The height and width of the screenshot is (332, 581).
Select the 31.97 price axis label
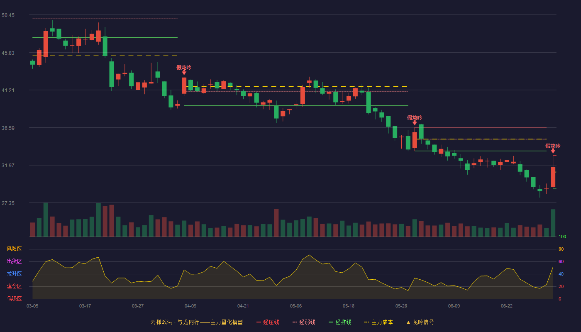(x=8, y=166)
